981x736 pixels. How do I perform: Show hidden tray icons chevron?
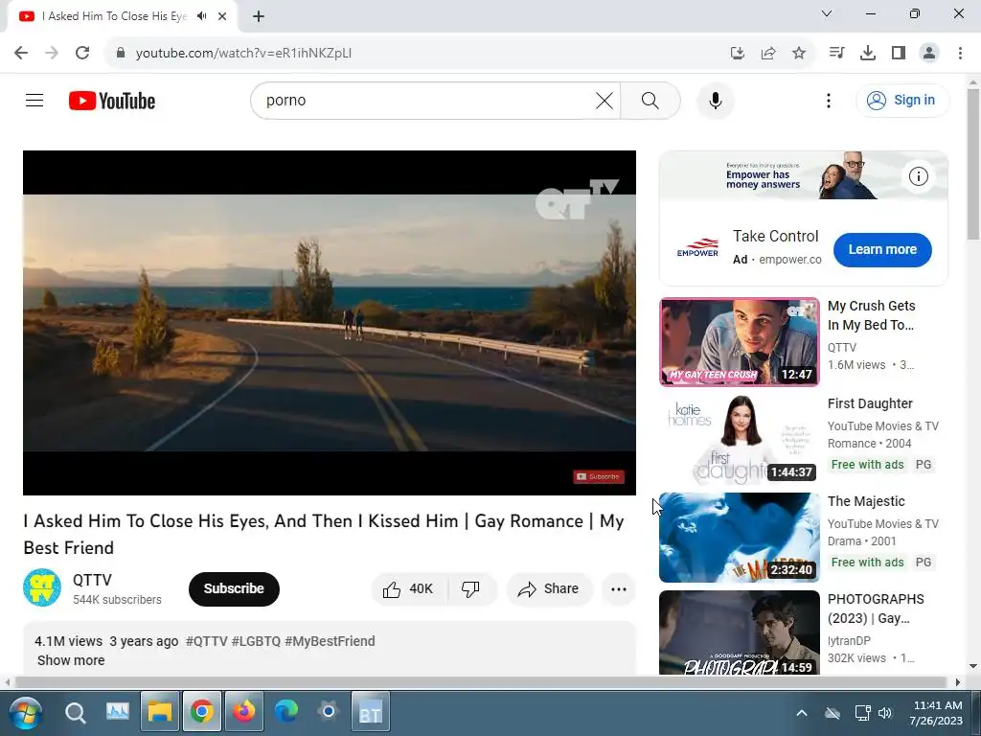[x=802, y=713]
